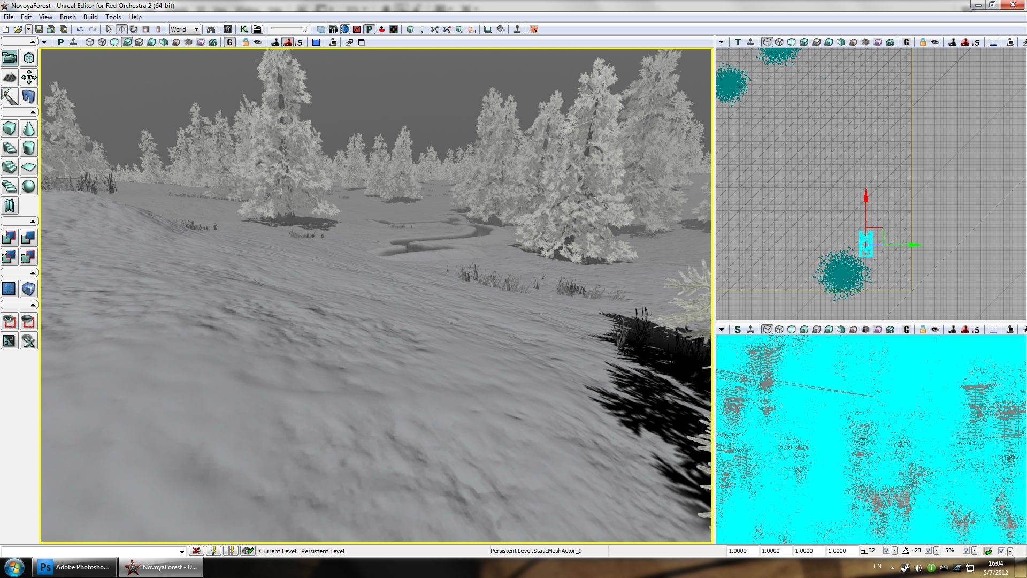This screenshot has width=1027, height=578.
Task: Toggle game view G in perspective viewport
Action: click(x=229, y=42)
